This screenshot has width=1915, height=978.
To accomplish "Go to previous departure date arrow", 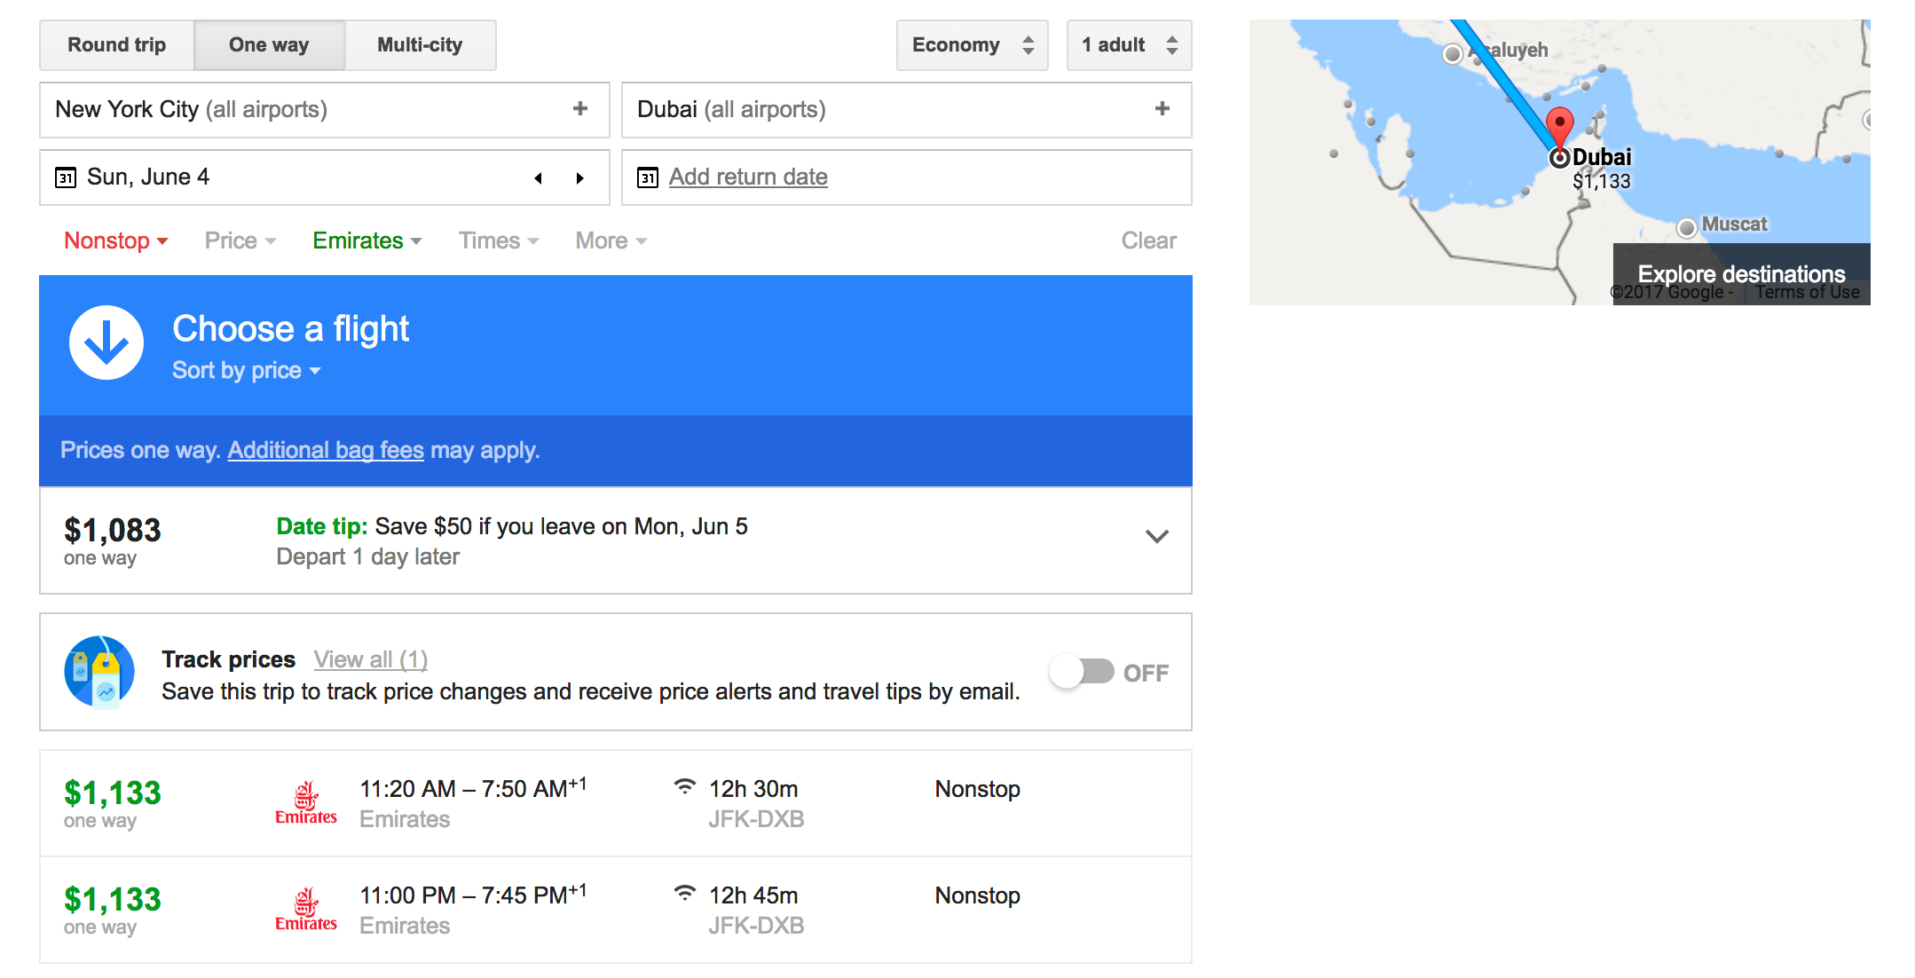I will point(538,177).
